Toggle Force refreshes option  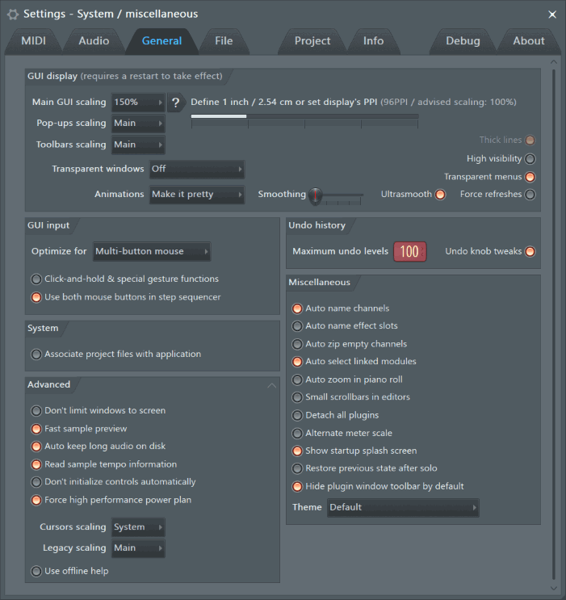pyautogui.click(x=530, y=195)
